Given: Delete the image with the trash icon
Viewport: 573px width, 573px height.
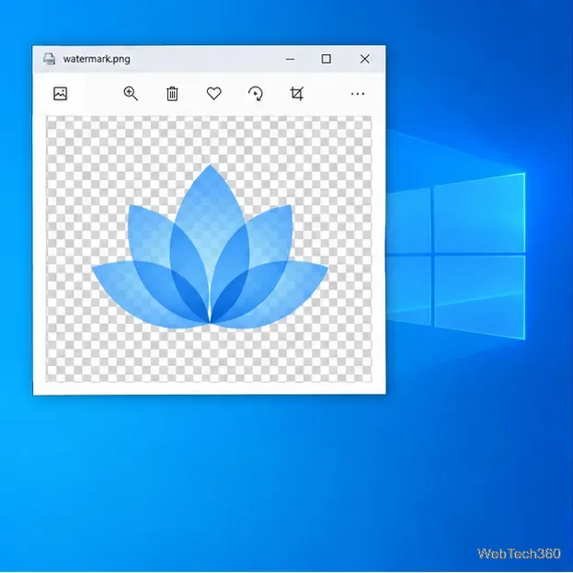Looking at the screenshot, I should [x=172, y=94].
